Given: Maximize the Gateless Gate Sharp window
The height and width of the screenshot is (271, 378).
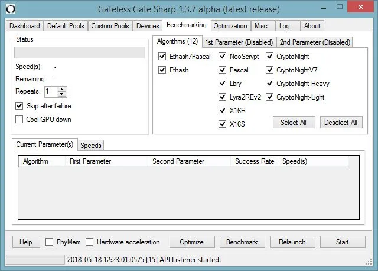Looking at the screenshot, I should (x=340, y=6).
